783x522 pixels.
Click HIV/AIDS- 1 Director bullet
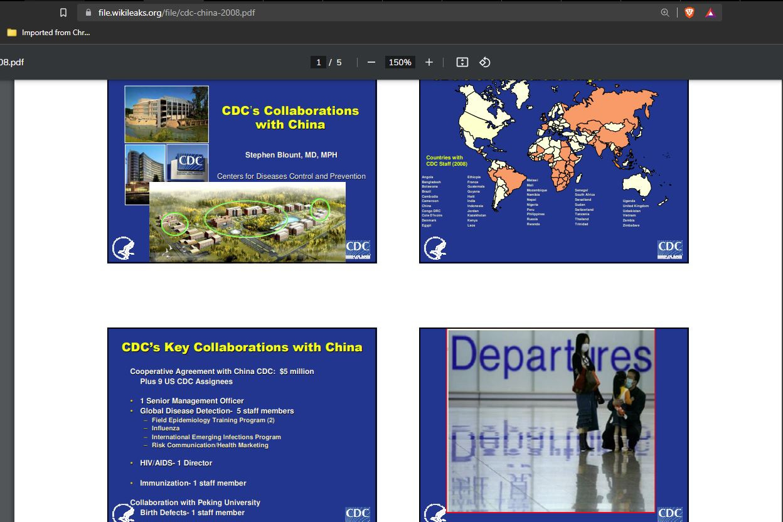[x=176, y=463]
